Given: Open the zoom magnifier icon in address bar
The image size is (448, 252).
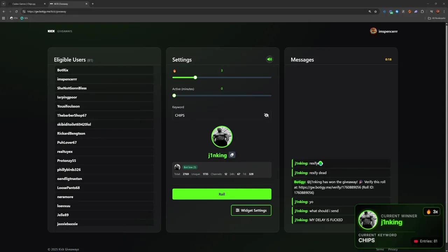Looking at the screenshot, I should coord(370,12).
